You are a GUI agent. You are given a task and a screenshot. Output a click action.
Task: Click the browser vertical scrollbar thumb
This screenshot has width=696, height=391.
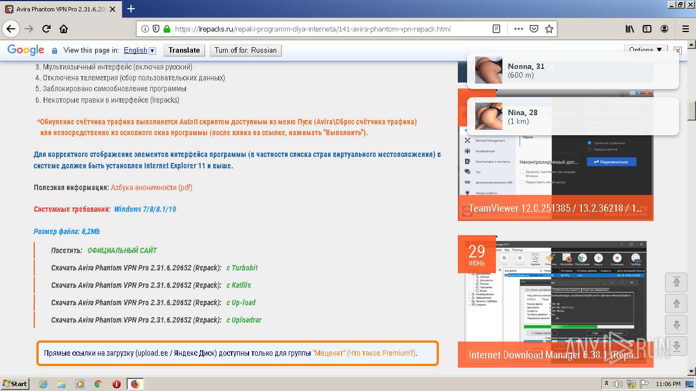(692, 110)
